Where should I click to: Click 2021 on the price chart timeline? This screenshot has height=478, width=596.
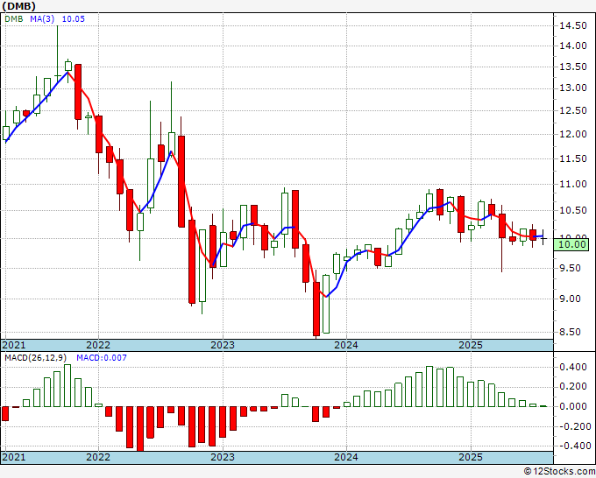click(x=14, y=345)
